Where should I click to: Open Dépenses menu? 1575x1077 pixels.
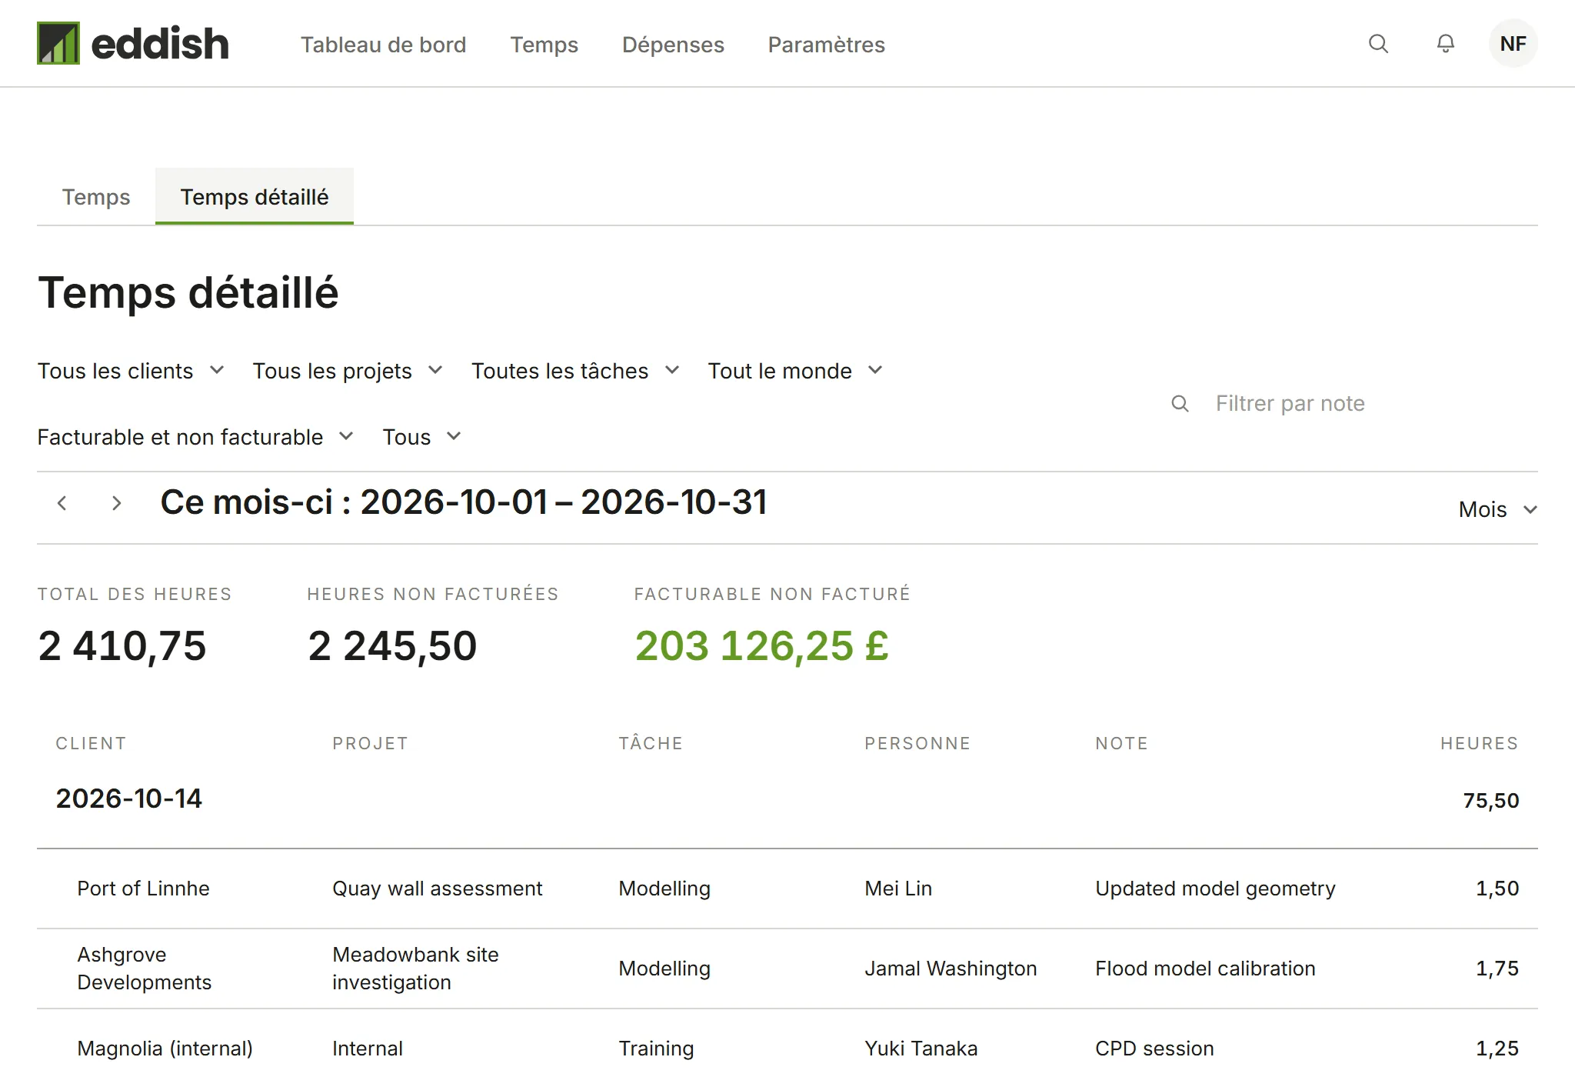click(x=673, y=45)
